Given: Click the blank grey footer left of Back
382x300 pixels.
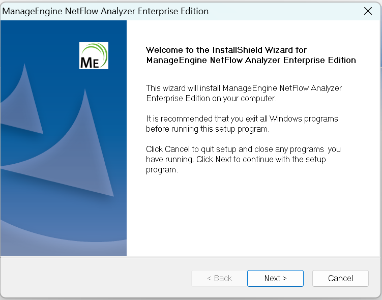Looking at the screenshot, I should [x=95, y=278].
